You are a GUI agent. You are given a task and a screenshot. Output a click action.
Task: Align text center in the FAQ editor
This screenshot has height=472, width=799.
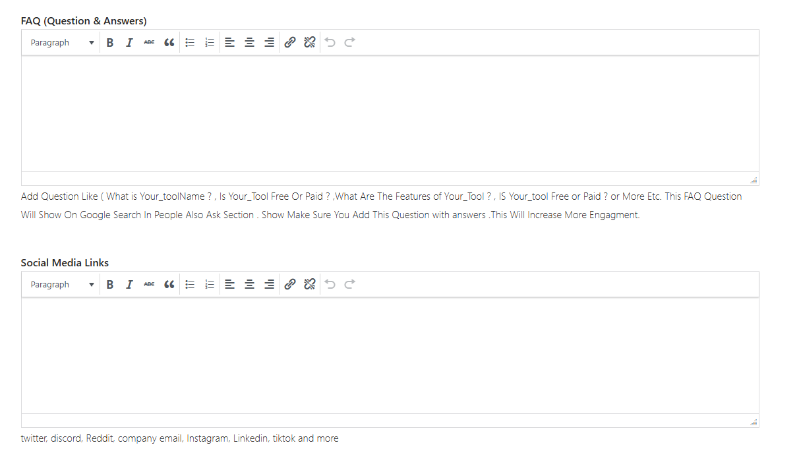(249, 42)
